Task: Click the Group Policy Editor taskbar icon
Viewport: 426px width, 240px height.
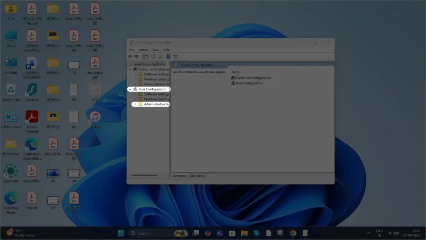Action: tap(305, 233)
